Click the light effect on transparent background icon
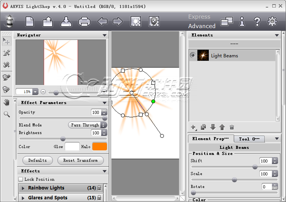Screen dimensions: 286x202 (135, 21)
